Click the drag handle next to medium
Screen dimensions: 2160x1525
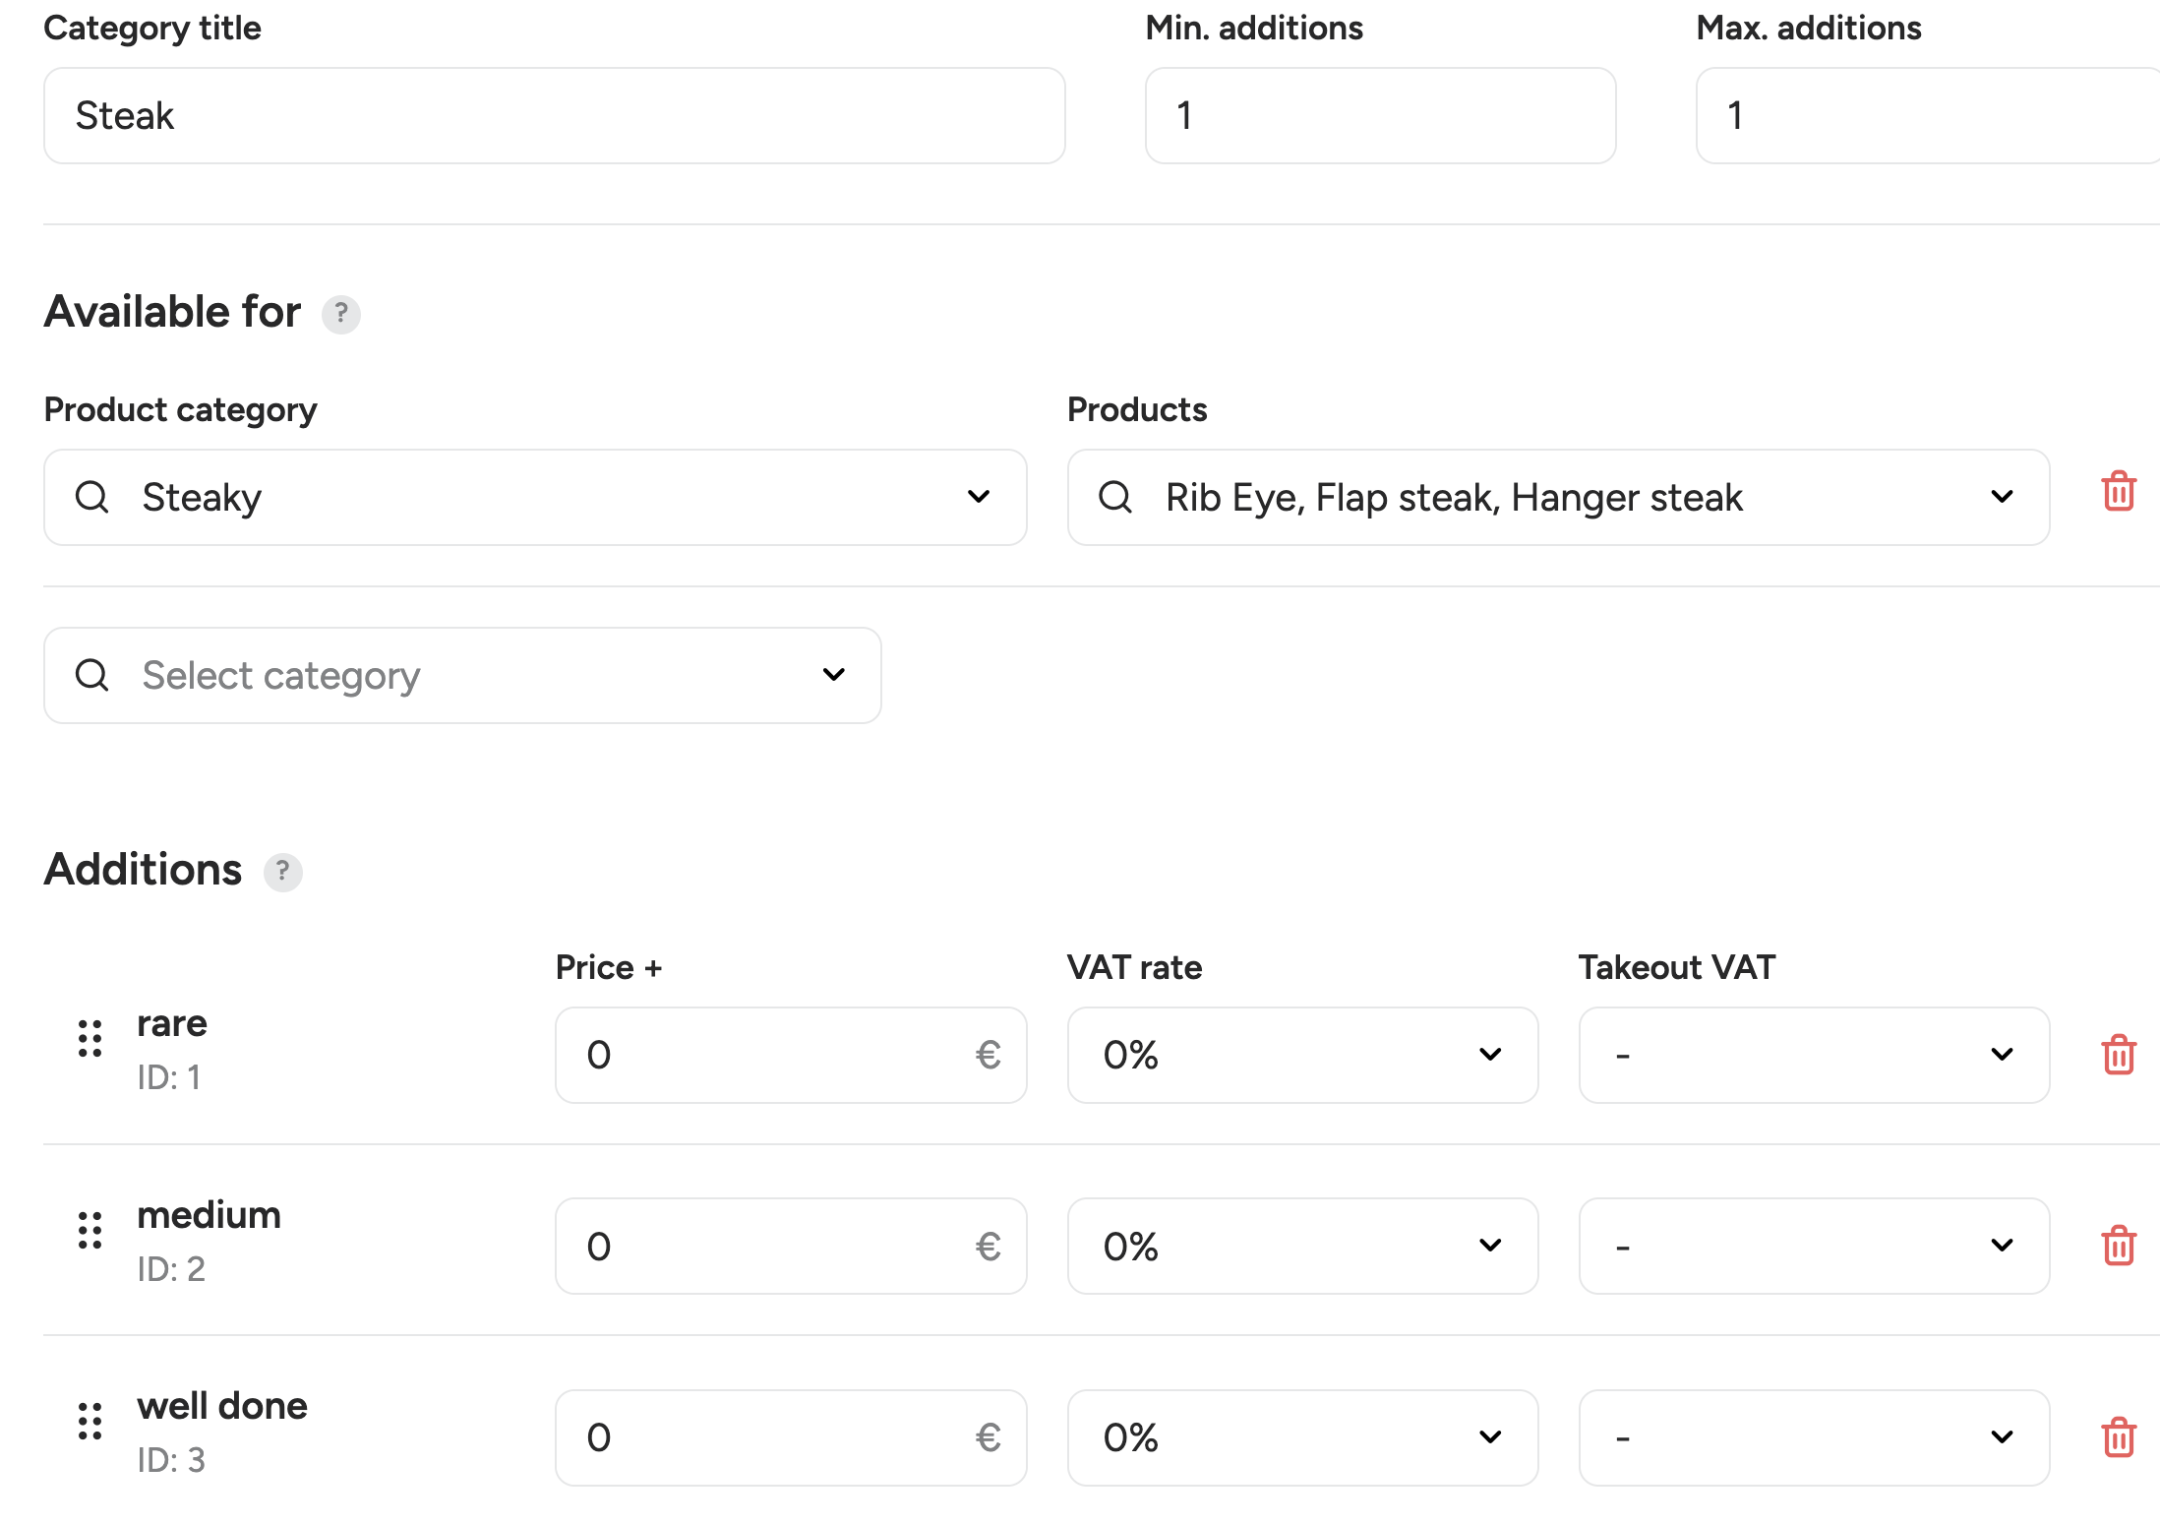tap(90, 1230)
